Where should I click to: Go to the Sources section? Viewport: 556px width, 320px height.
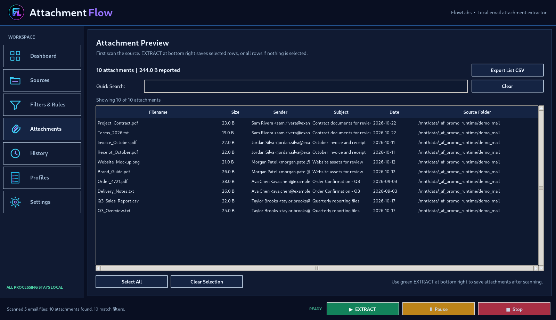(42, 80)
